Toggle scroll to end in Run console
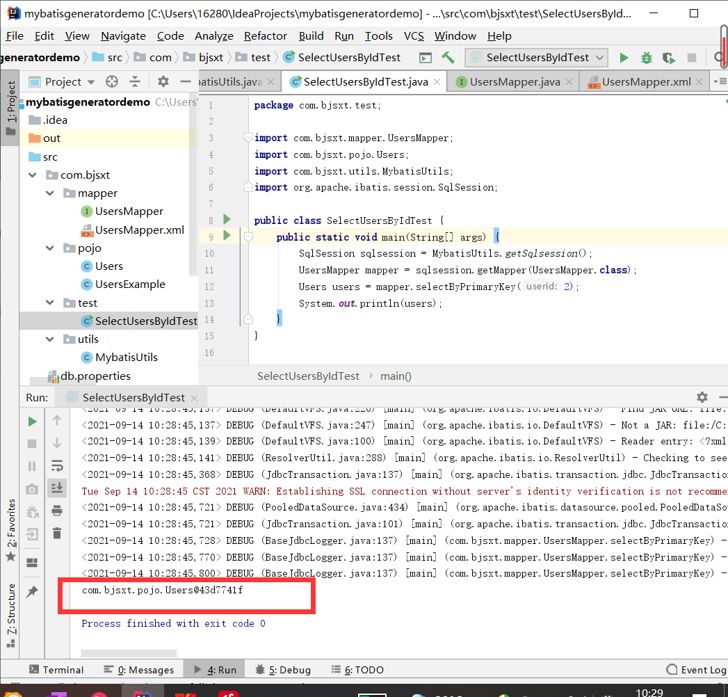The height and width of the screenshot is (697, 728). point(56,488)
